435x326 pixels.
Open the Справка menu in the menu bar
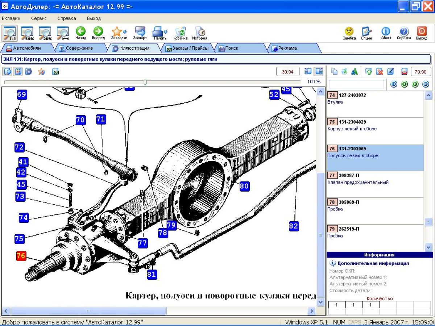click(67, 18)
